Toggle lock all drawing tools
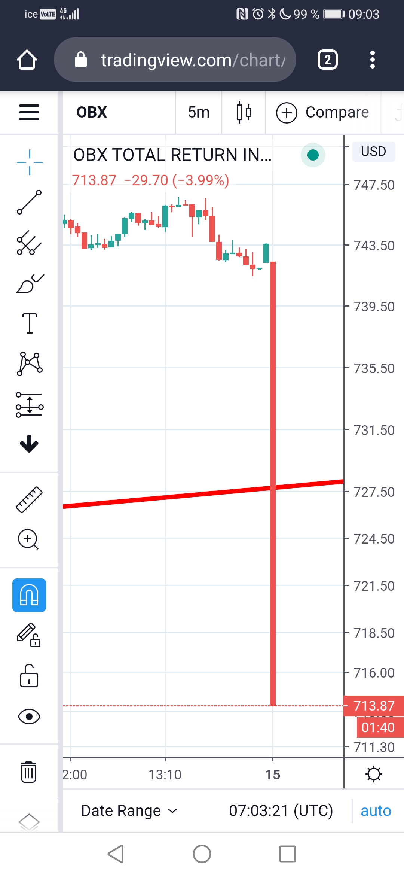This screenshot has width=404, height=876. [x=29, y=676]
